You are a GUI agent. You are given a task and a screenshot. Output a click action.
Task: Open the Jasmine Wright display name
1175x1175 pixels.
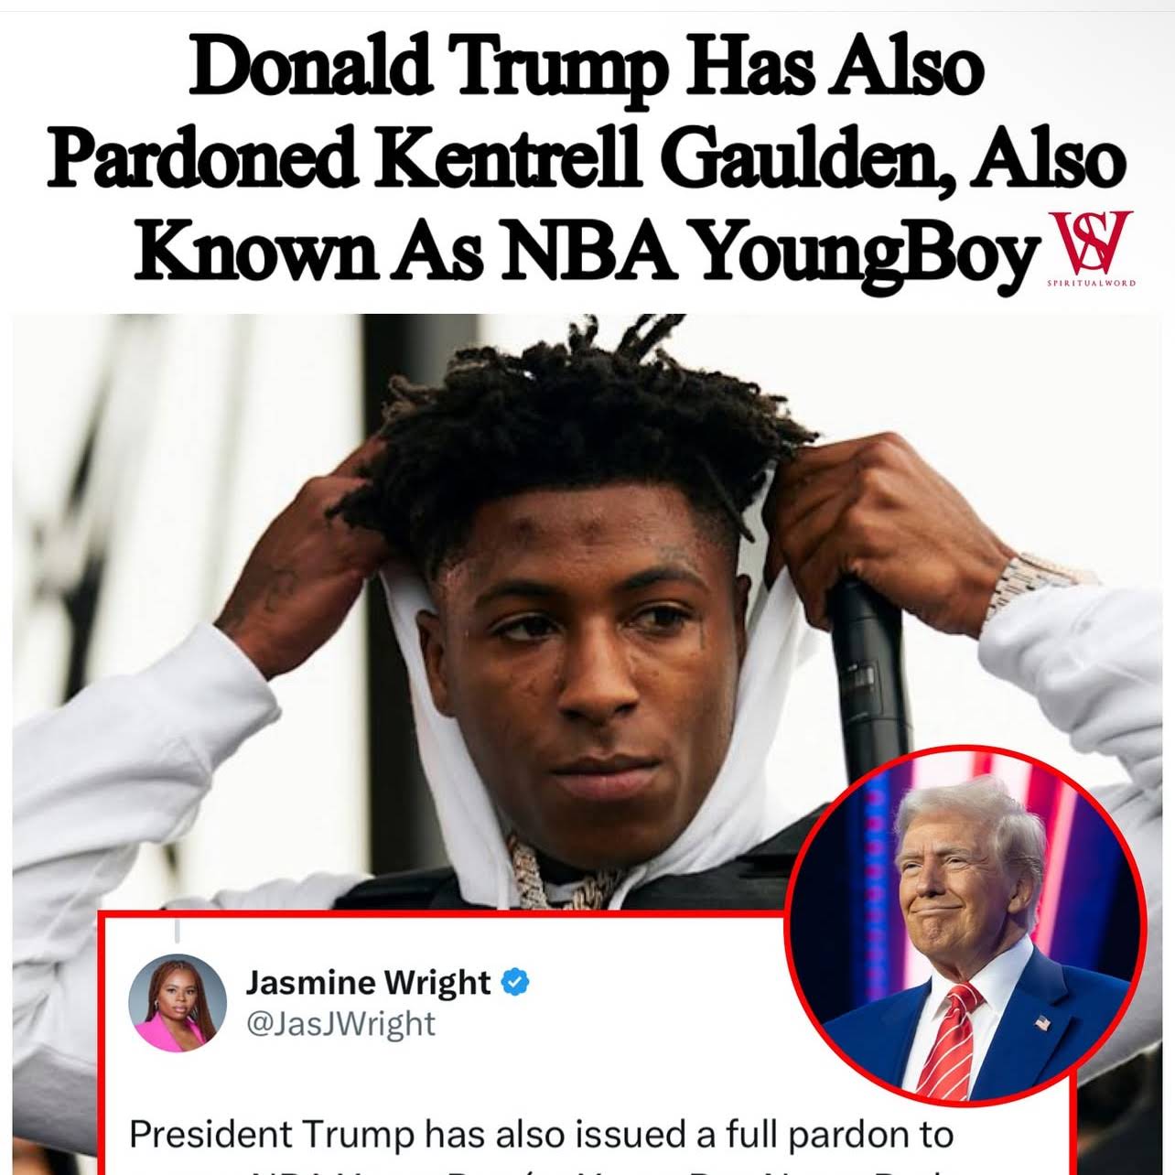[x=368, y=982]
